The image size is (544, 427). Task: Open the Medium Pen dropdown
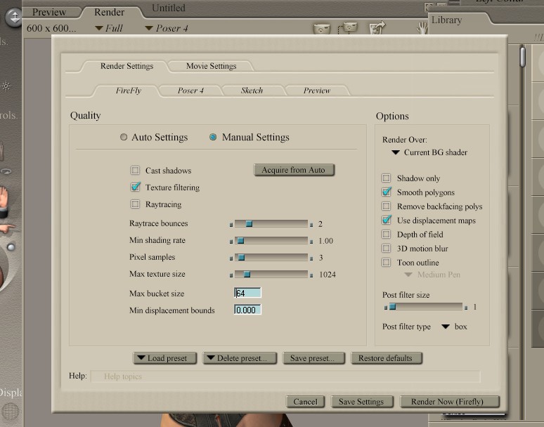(x=432, y=275)
